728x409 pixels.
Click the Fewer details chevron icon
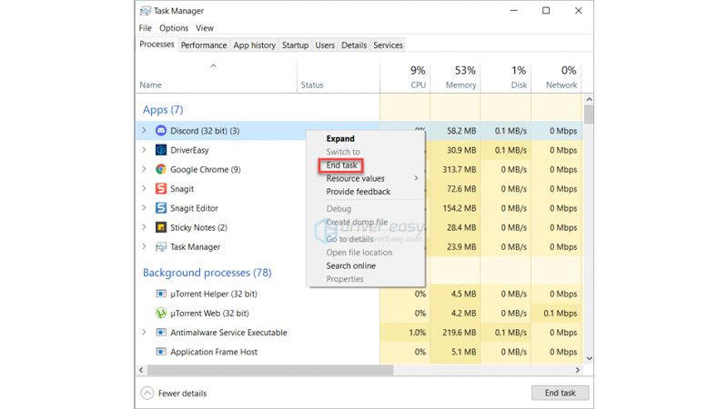[147, 394]
